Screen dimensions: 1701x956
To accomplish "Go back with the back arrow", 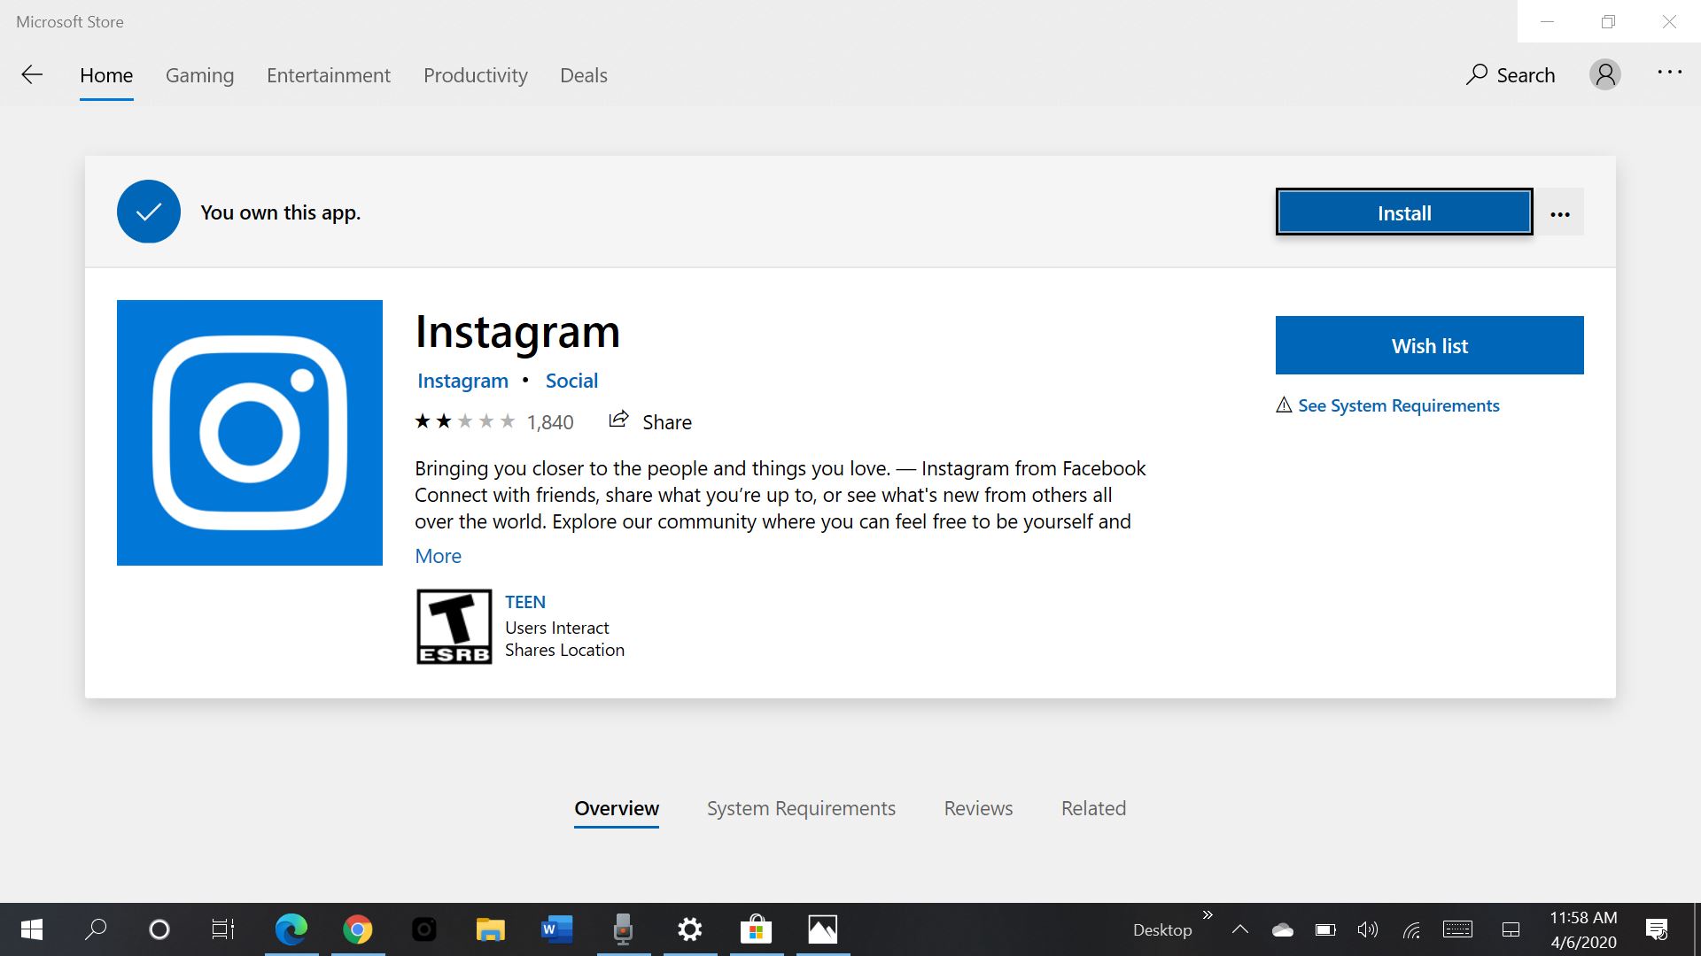I will tap(32, 75).
